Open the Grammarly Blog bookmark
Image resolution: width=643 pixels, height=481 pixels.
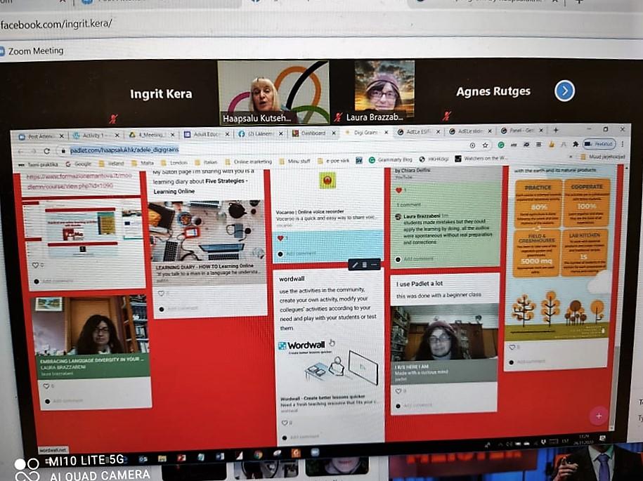[x=391, y=160]
